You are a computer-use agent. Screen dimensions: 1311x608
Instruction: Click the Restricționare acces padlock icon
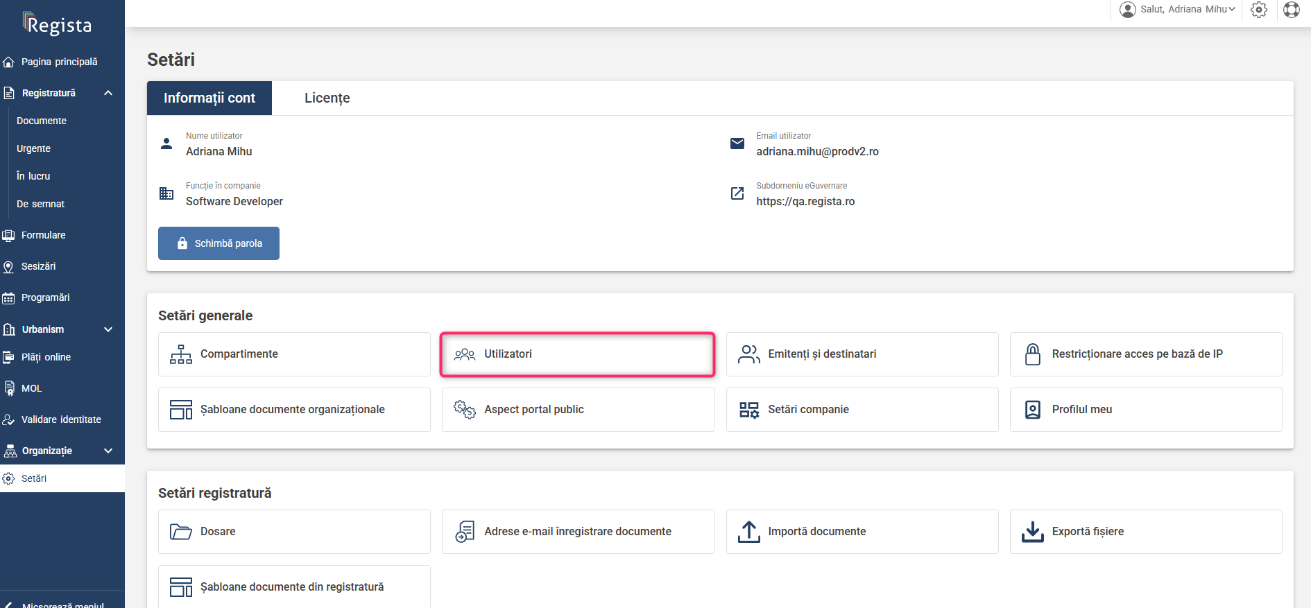(x=1032, y=354)
